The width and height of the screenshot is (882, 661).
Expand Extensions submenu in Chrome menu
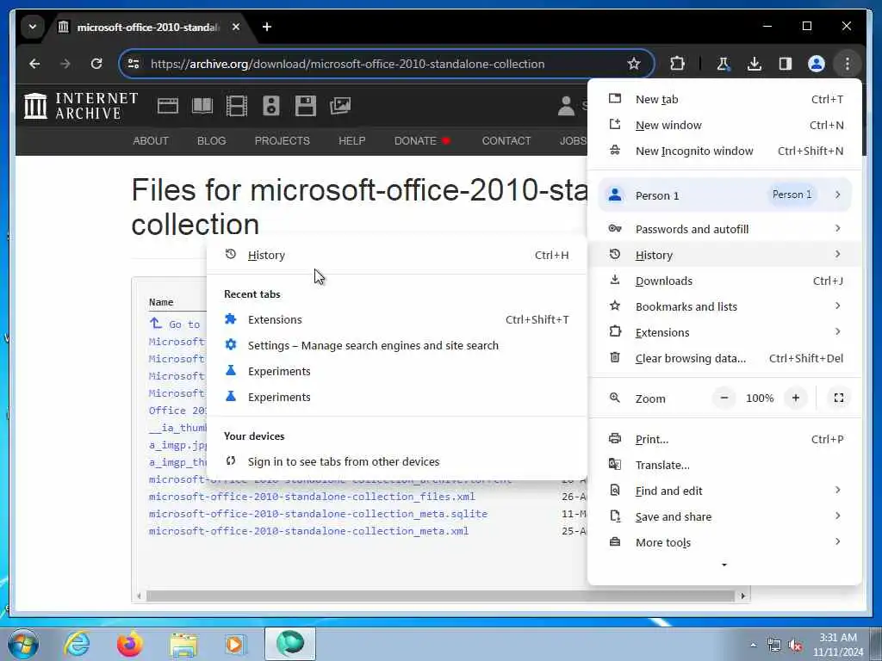tap(724, 332)
